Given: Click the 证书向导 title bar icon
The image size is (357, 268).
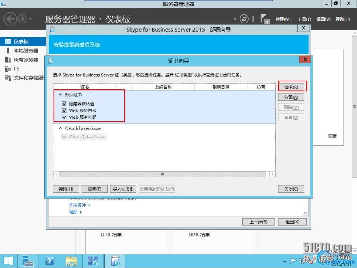Looking at the screenshot, I should tap(51, 61).
